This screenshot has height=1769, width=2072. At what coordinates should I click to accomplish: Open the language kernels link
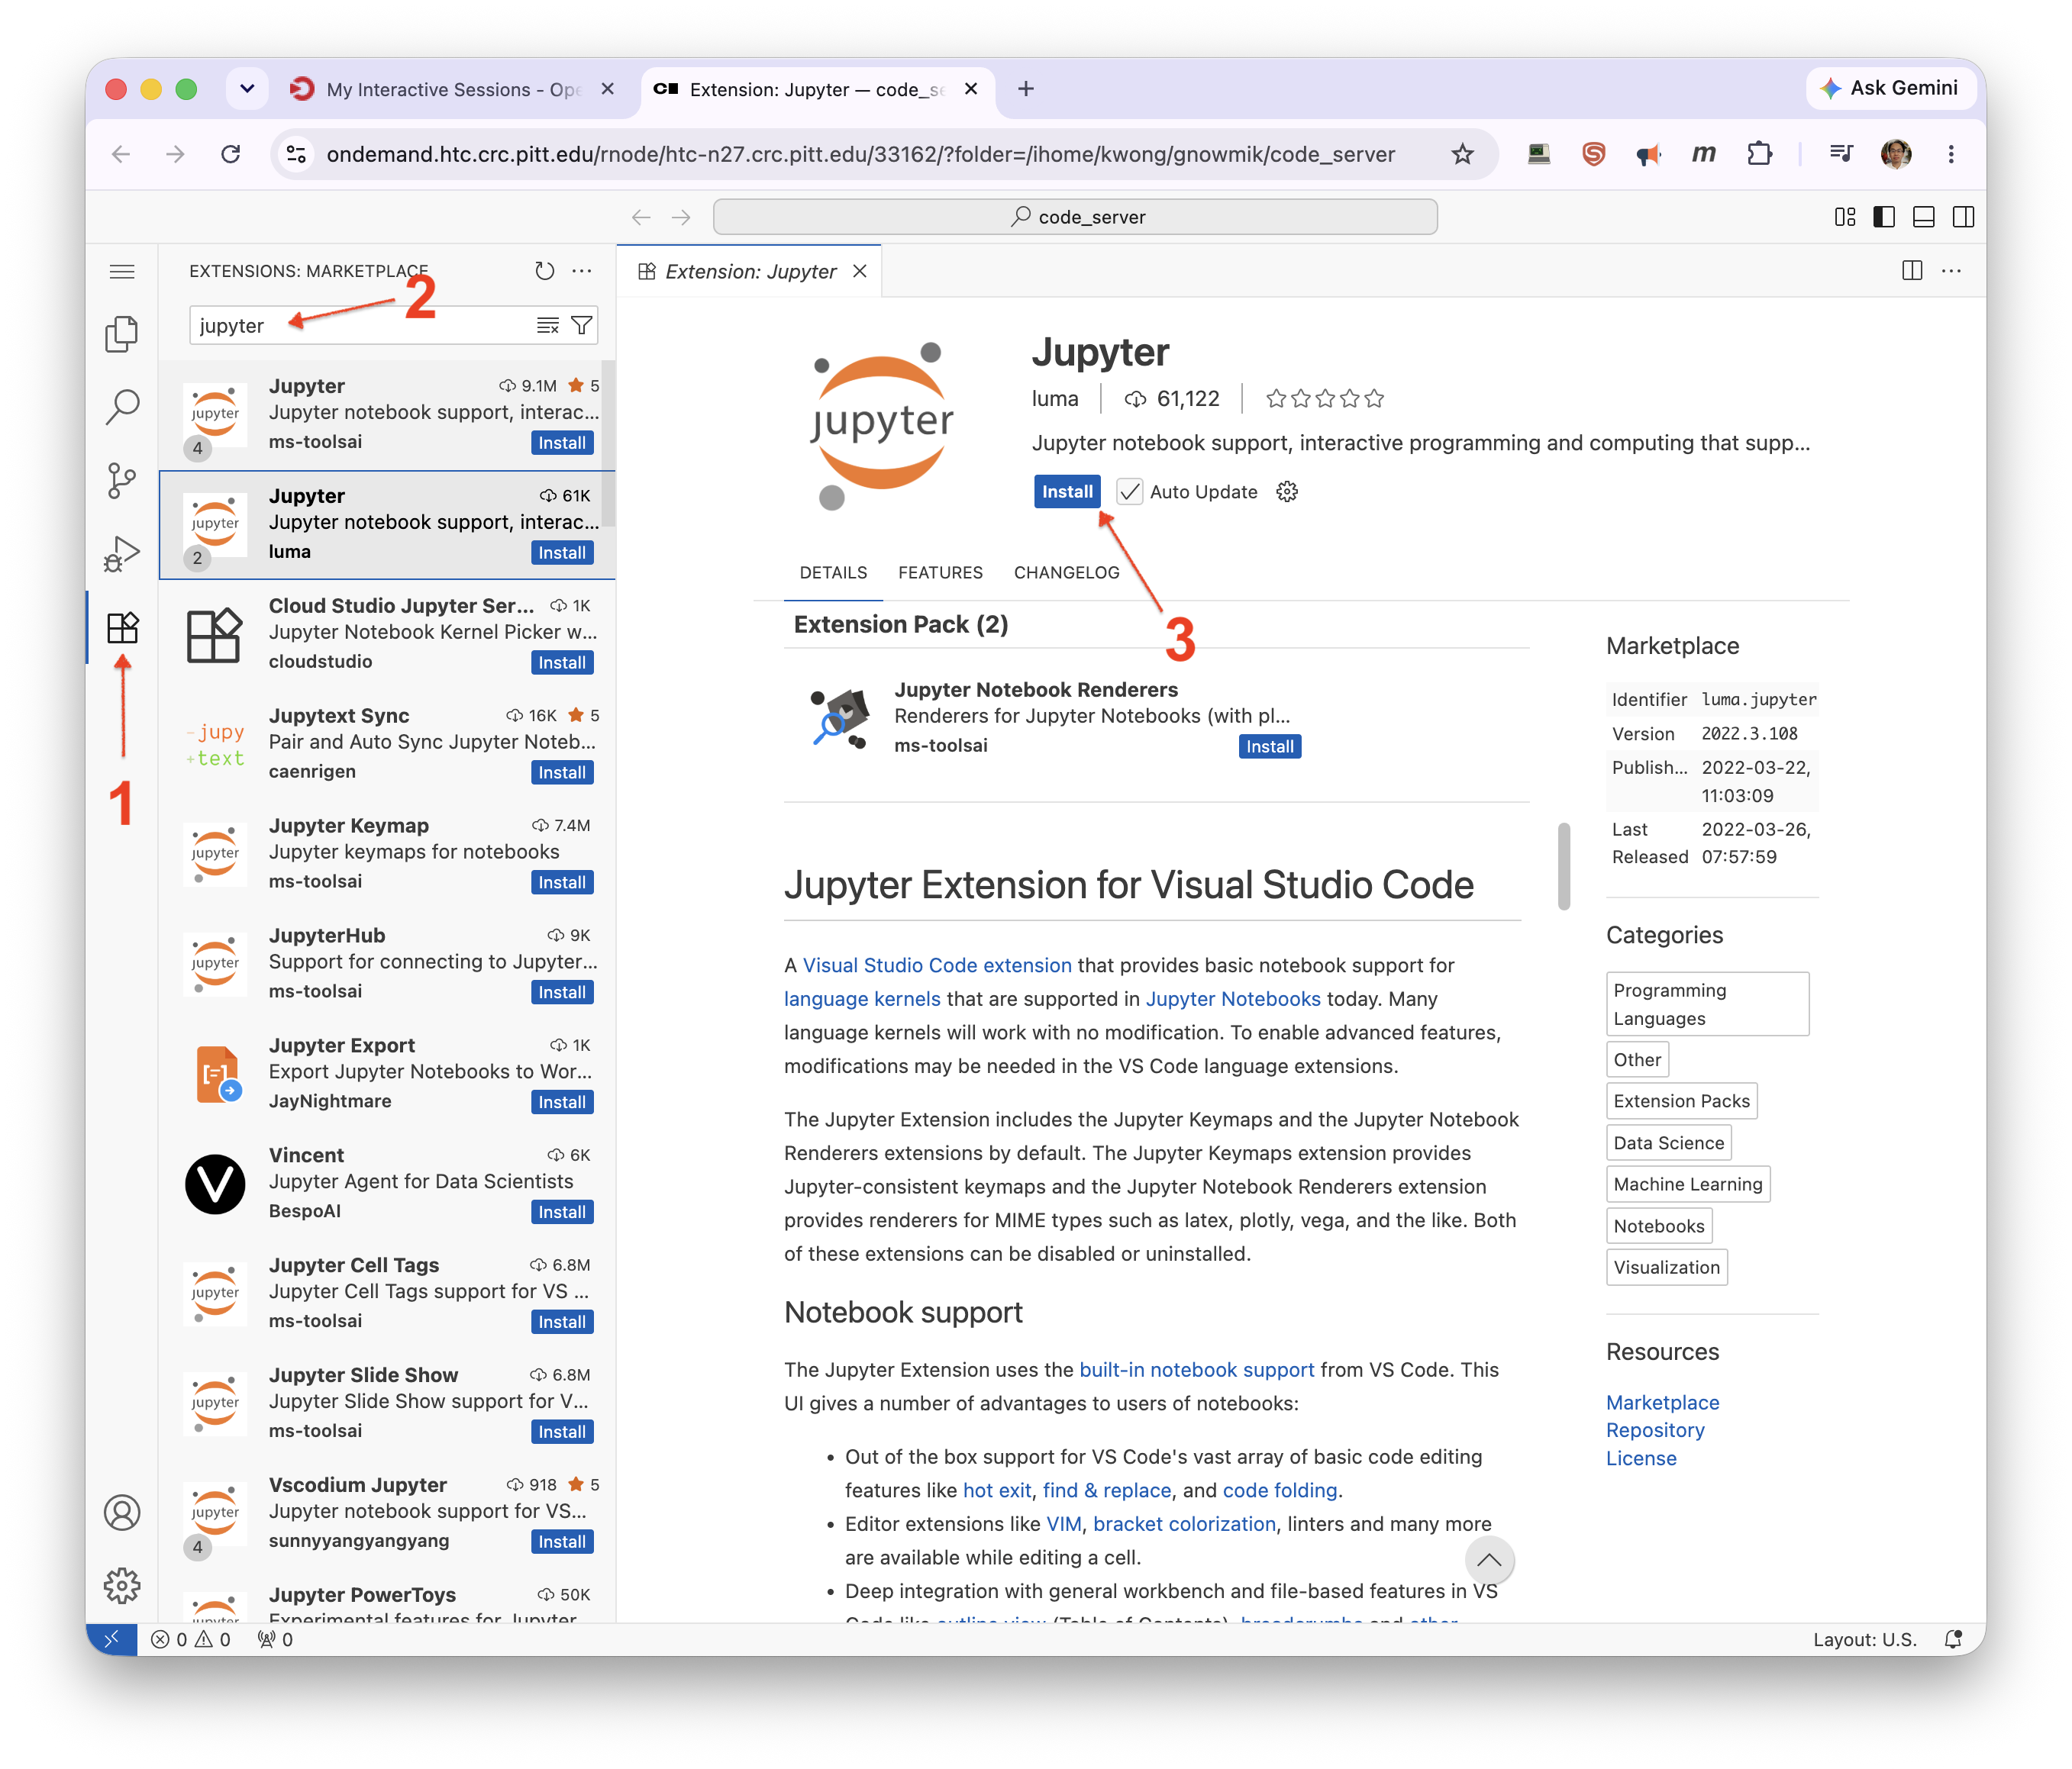pos(862,998)
